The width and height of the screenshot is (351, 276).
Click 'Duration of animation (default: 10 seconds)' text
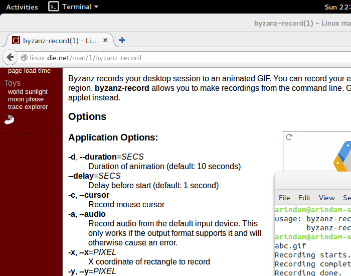(x=164, y=166)
